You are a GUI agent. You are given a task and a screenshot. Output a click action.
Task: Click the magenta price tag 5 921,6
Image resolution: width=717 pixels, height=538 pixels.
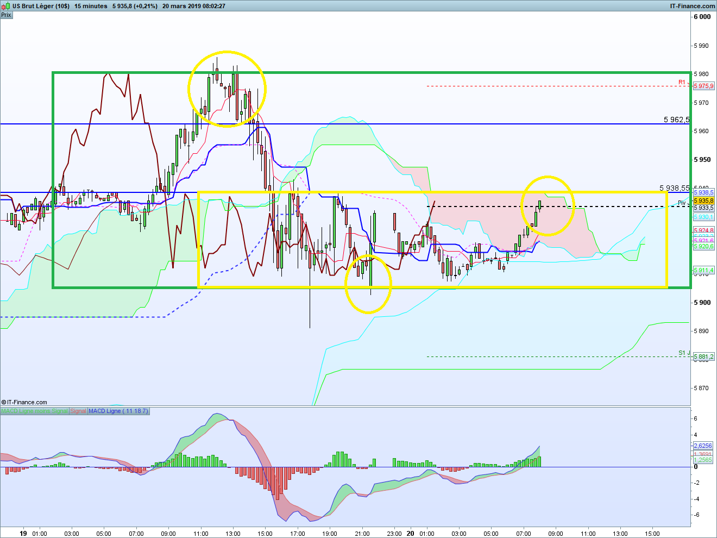704,241
